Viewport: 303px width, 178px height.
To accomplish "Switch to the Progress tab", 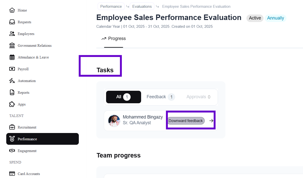I will coord(114,39).
